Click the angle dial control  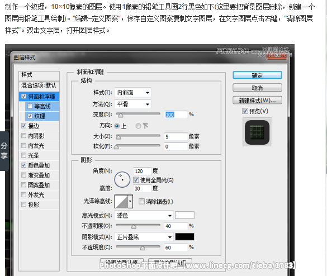[x=122, y=179]
